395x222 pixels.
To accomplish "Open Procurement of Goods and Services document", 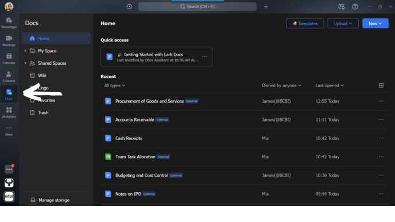I will pyautogui.click(x=149, y=101).
